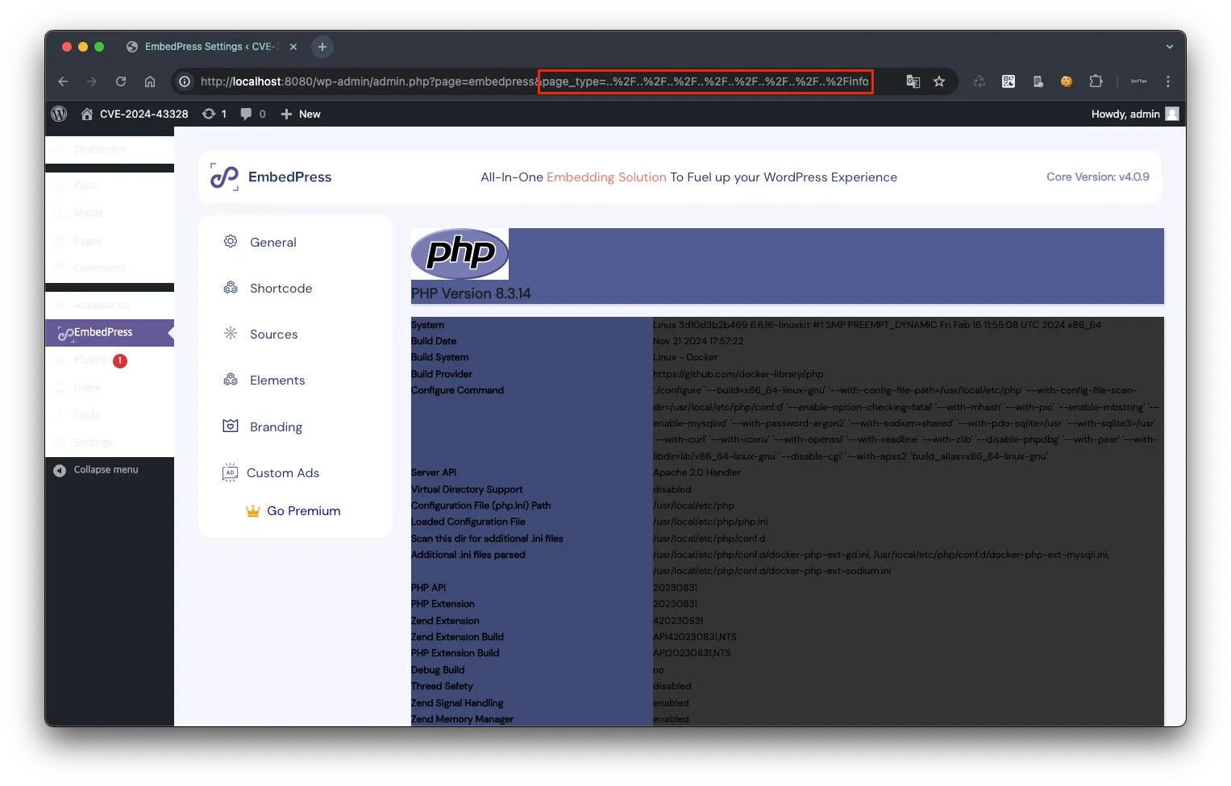Screen dimensions: 1231x786
Task: Open Users in the WordPress sidebar
Action: (110, 388)
